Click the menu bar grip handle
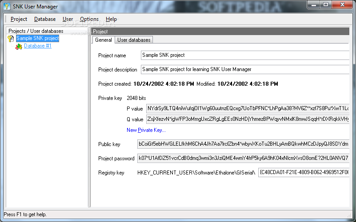This screenshot has height=222, width=356. (6, 19)
